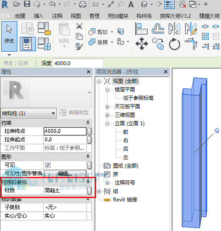Select the Move tool icon
The image size is (221, 231).
coord(142,44)
